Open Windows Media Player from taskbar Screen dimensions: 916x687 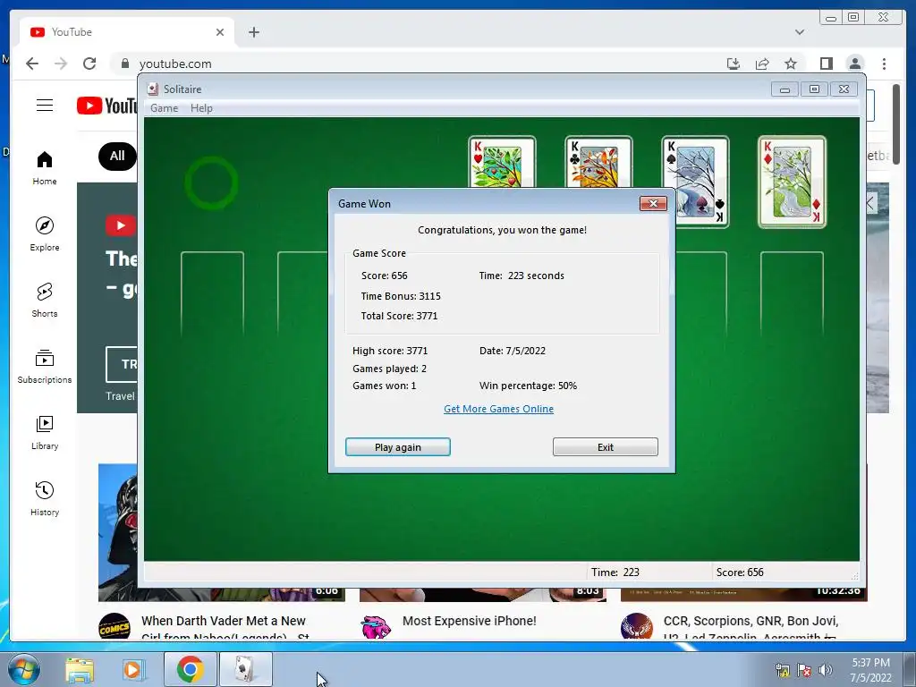point(133,669)
